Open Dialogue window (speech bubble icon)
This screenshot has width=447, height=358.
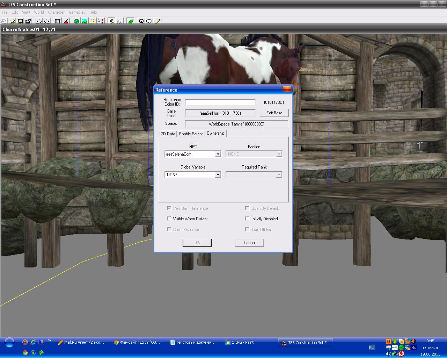click(149, 21)
